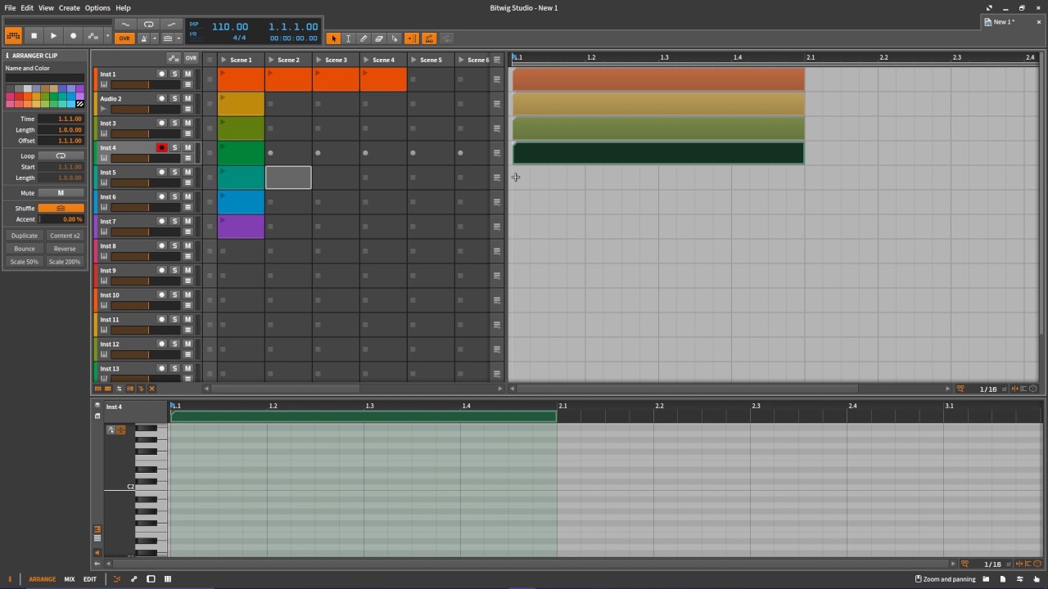1048x589 pixels.
Task: Enable punch-in button in transport bar
Action: point(125,24)
